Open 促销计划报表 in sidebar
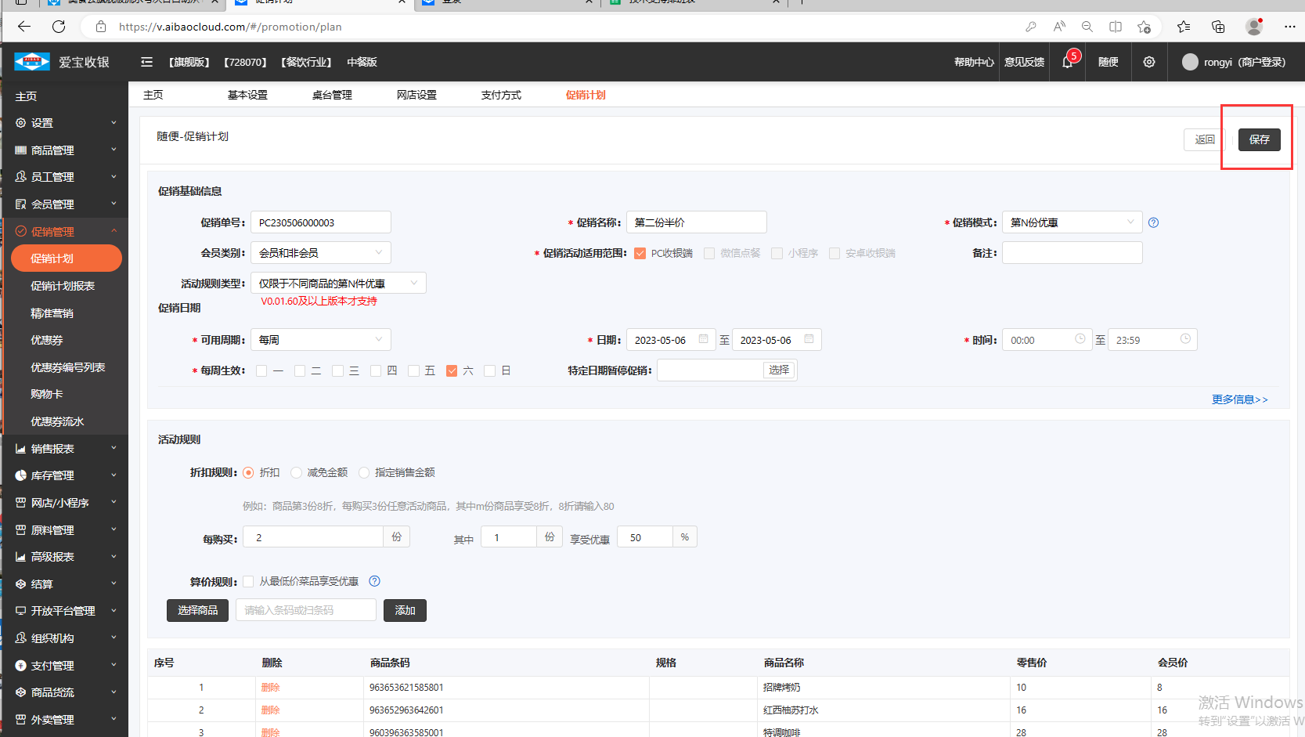The image size is (1305, 737). pyautogui.click(x=63, y=286)
